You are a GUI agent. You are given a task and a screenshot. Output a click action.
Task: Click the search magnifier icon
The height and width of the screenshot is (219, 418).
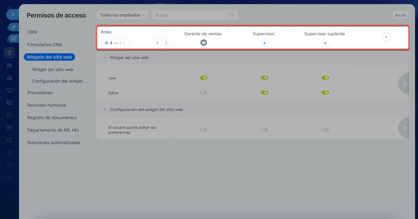(x=231, y=15)
